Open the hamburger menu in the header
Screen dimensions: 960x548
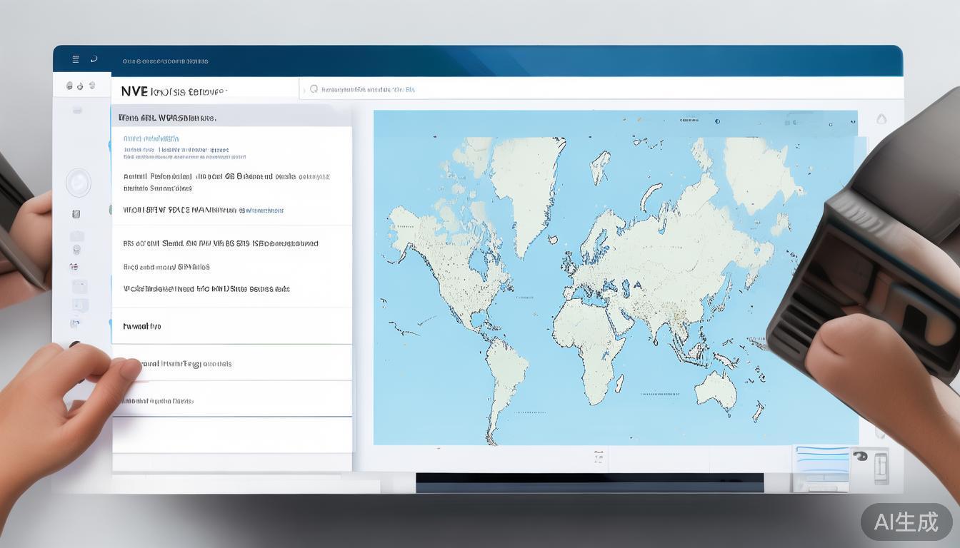point(76,59)
